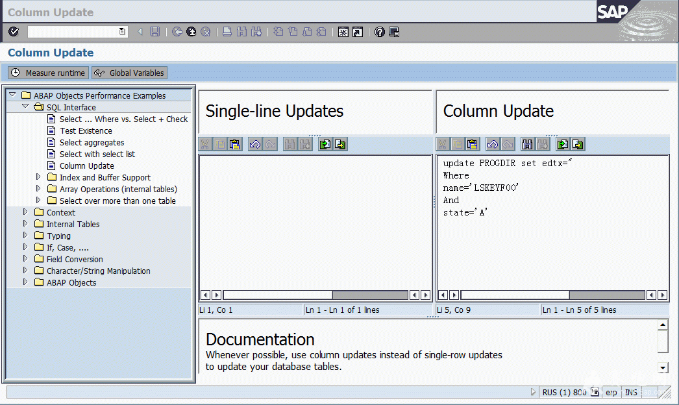Image resolution: width=679 pixels, height=405 pixels.
Task: Open 'Select ... Where vs. Select + Check' example
Action: click(x=123, y=119)
